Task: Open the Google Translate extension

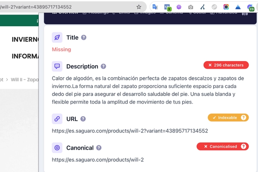Action: (155, 7)
